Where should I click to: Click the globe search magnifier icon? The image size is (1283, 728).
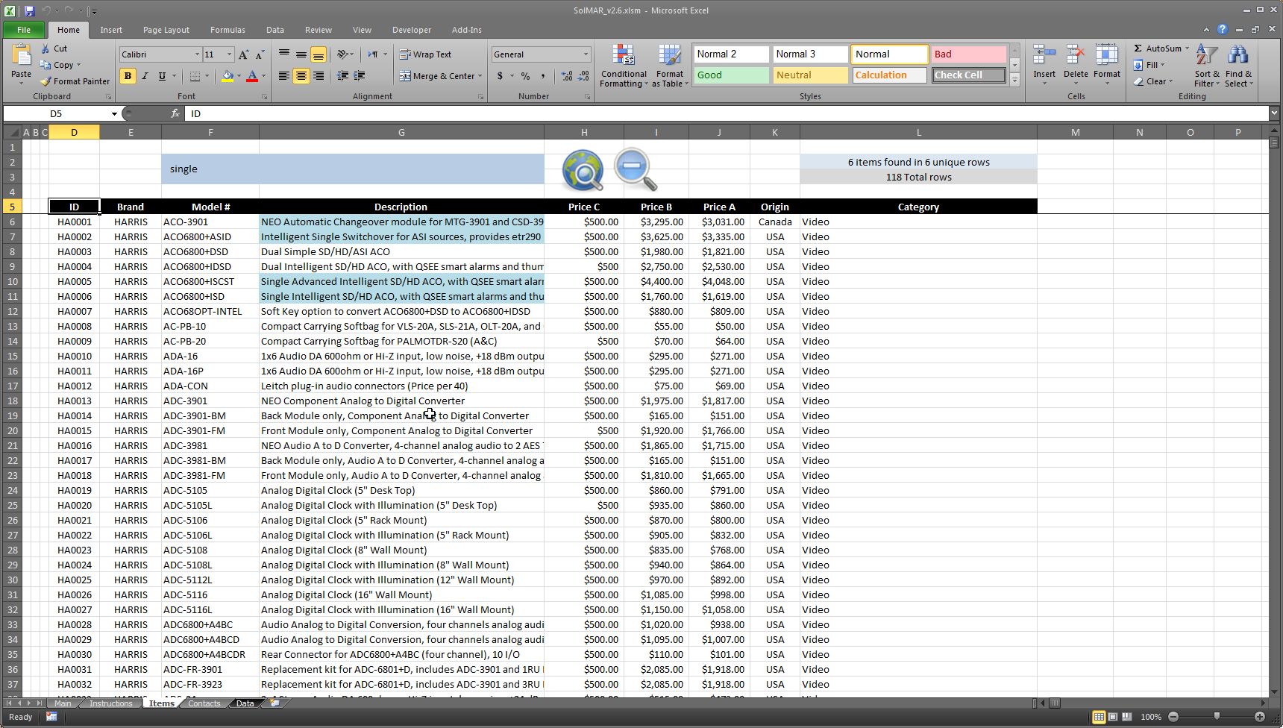pos(583,170)
